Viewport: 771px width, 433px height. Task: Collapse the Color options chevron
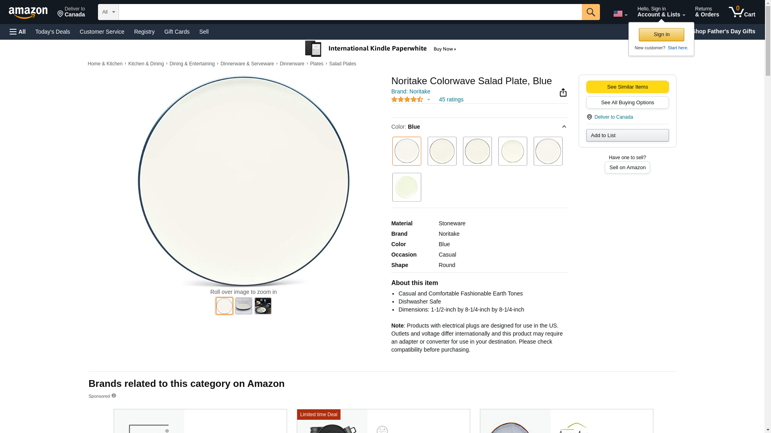pos(564,127)
